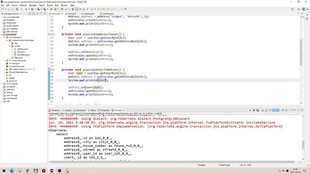This screenshot has height=174, width=310.
Task: Click the Collapse All icon in Package Explorer
Action: (30, 14)
